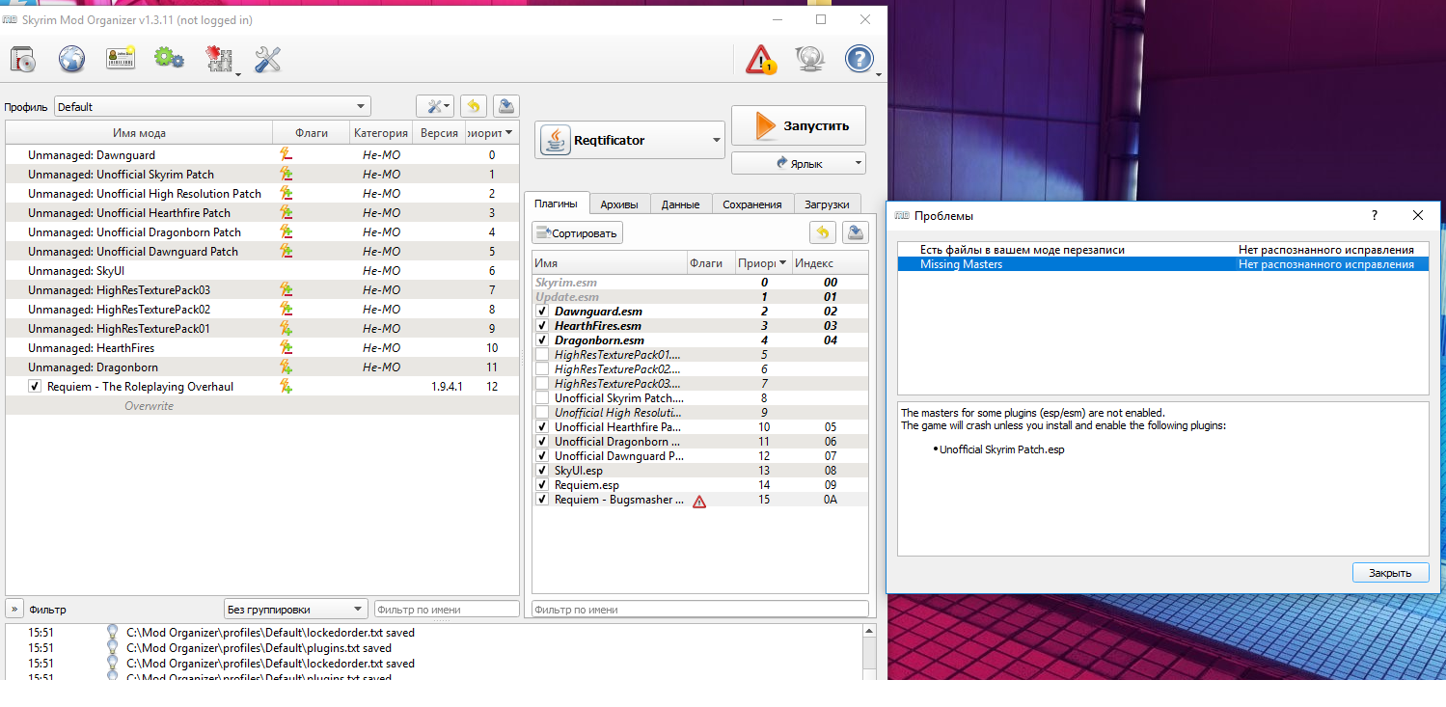Open the Без группировки grouping dropdown
Image resolution: width=1446 pixels, height=707 pixels.
(295, 610)
